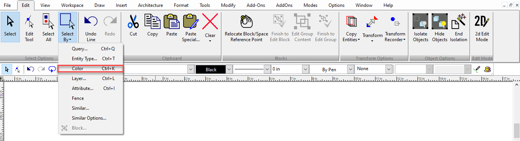
Task: Click the coffee cup icon in the toolbar
Action: click(487, 69)
